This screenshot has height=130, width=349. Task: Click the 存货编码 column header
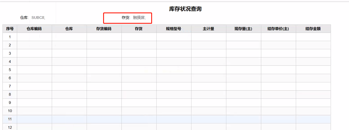tap(104, 29)
